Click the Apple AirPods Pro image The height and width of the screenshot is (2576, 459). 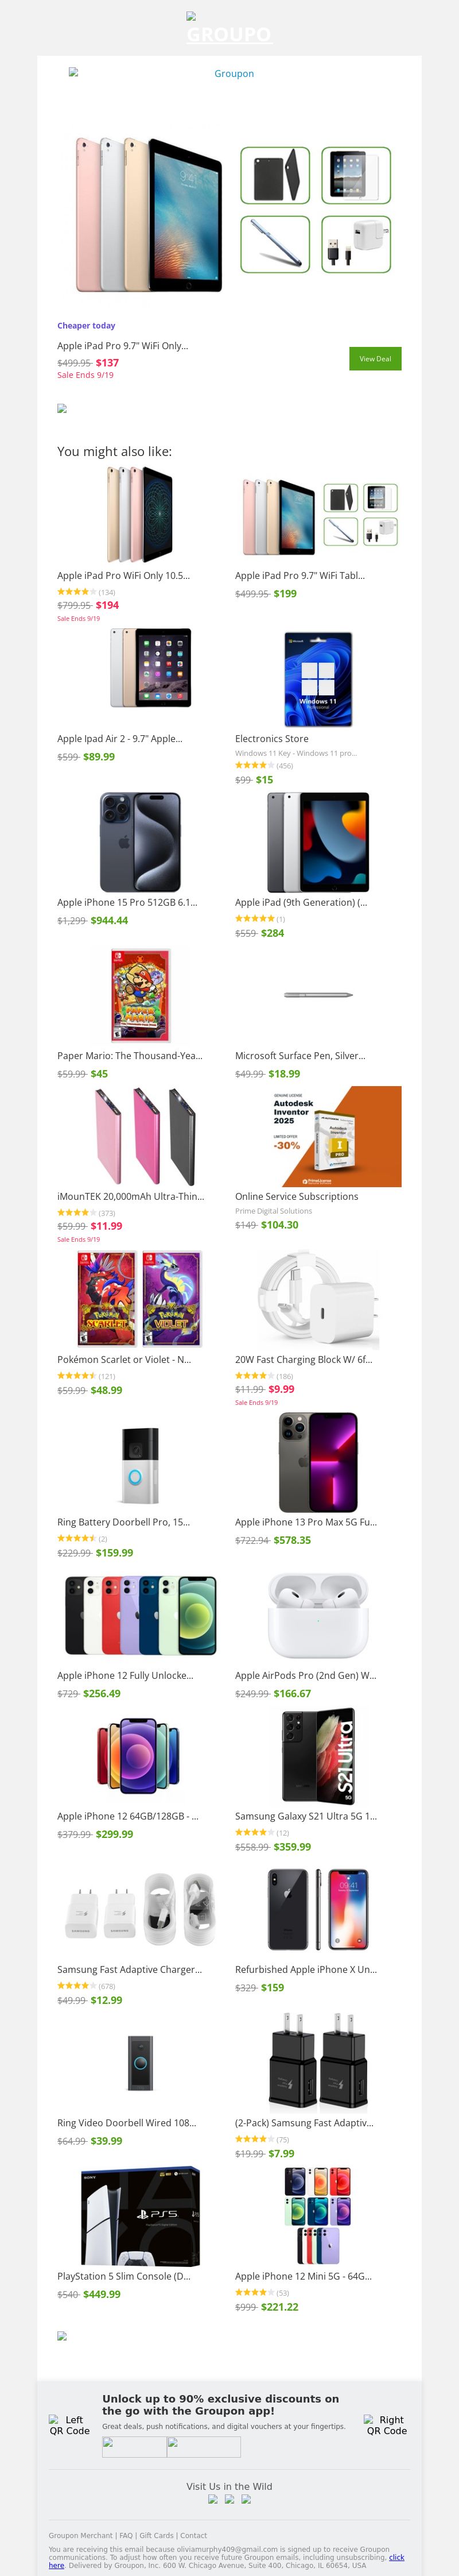318,1616
